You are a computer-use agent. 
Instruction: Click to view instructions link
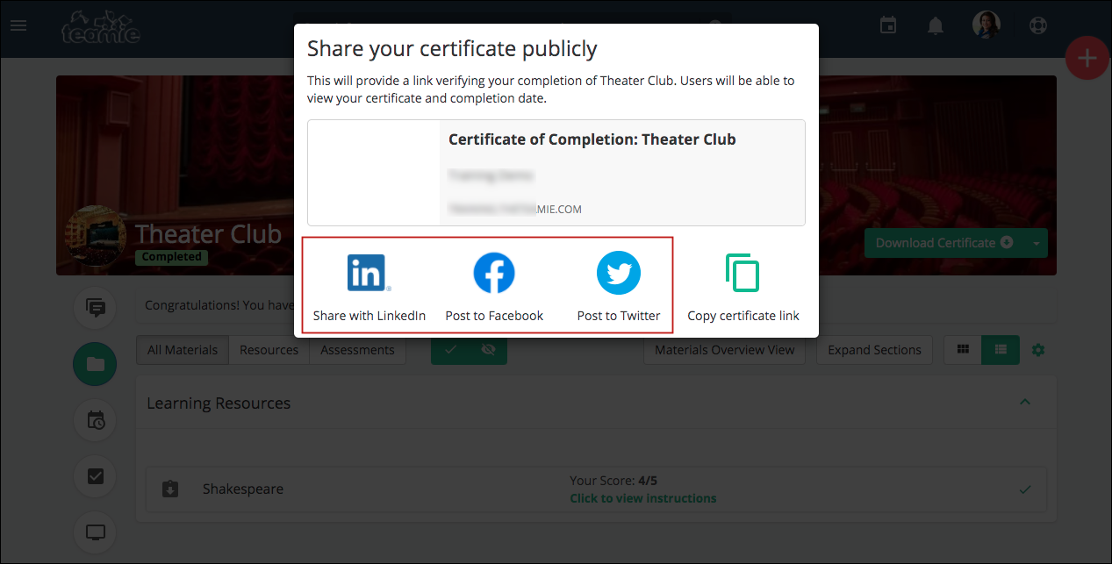coord(642,498)
